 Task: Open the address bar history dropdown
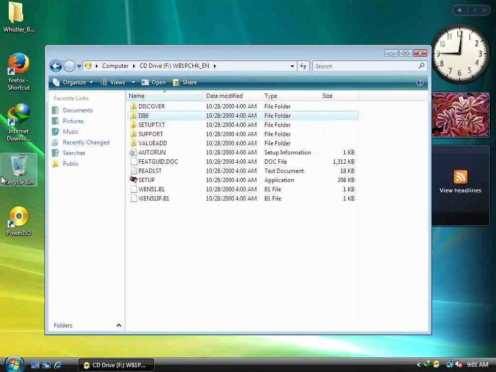[x=292, y=66]
